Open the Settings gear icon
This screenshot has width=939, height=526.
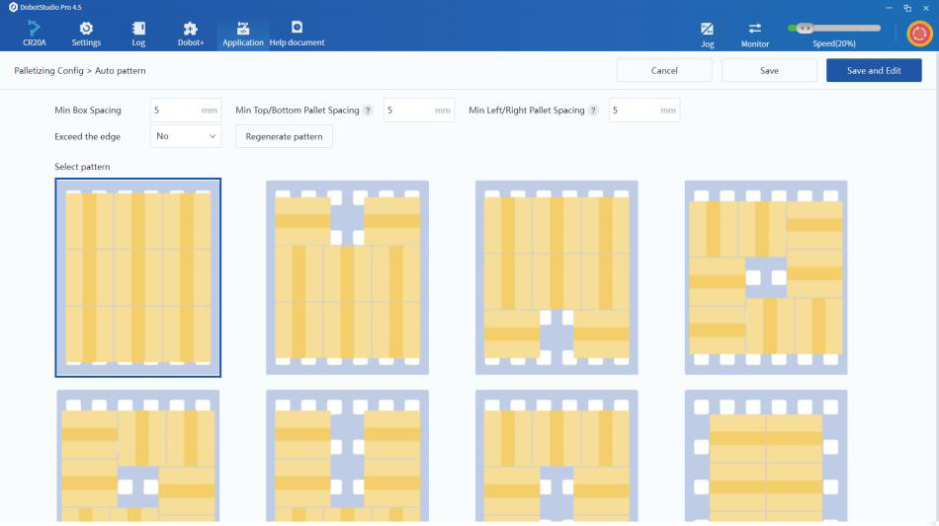click(x=86, y=29)
